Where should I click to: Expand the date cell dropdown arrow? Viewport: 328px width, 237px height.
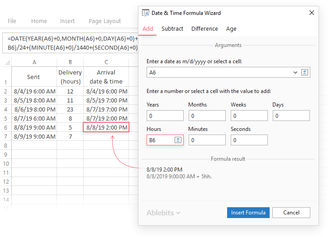pyautogui.click(x=295, y=72)
